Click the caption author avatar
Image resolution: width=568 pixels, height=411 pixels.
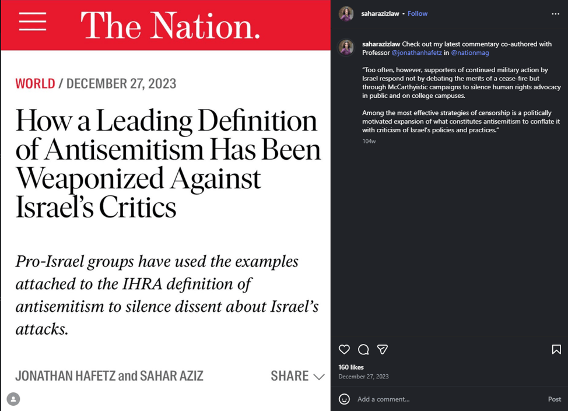[346, 47]
